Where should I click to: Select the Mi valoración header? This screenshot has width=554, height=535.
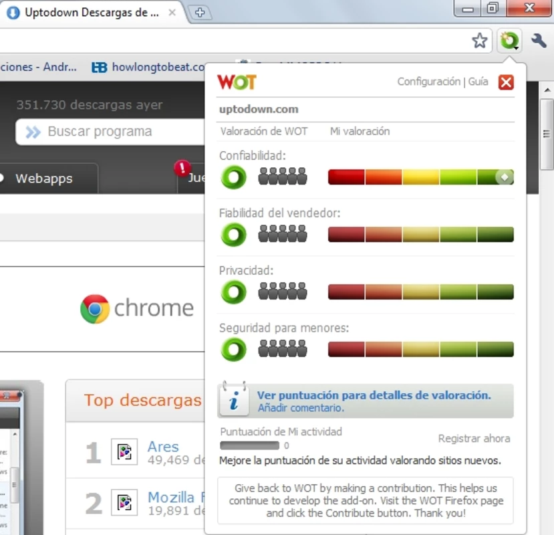[x=360, y=132]
